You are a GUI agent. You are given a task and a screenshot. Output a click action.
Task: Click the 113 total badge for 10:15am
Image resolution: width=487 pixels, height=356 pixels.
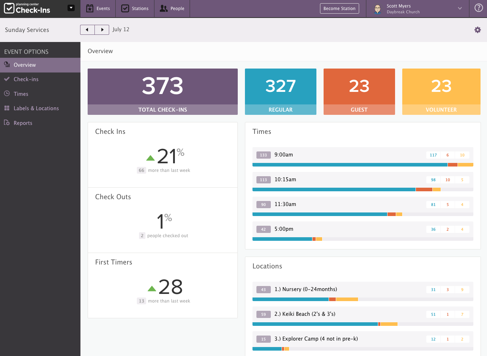point(264,180)
